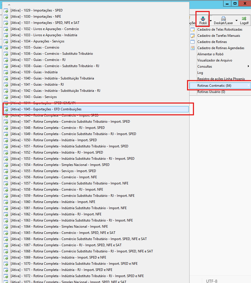The image size is (251, 283).
Task: Click the up arrow at the top of the routines list
Action: coord(9,5)
